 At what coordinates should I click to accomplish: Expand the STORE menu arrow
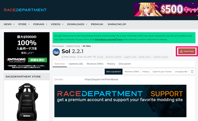29,24
